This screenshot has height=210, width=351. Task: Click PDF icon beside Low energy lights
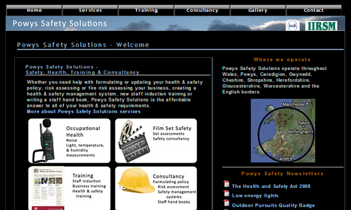[226, 193]
